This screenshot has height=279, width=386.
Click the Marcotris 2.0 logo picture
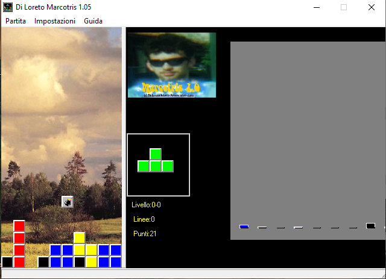coord(172,65)
